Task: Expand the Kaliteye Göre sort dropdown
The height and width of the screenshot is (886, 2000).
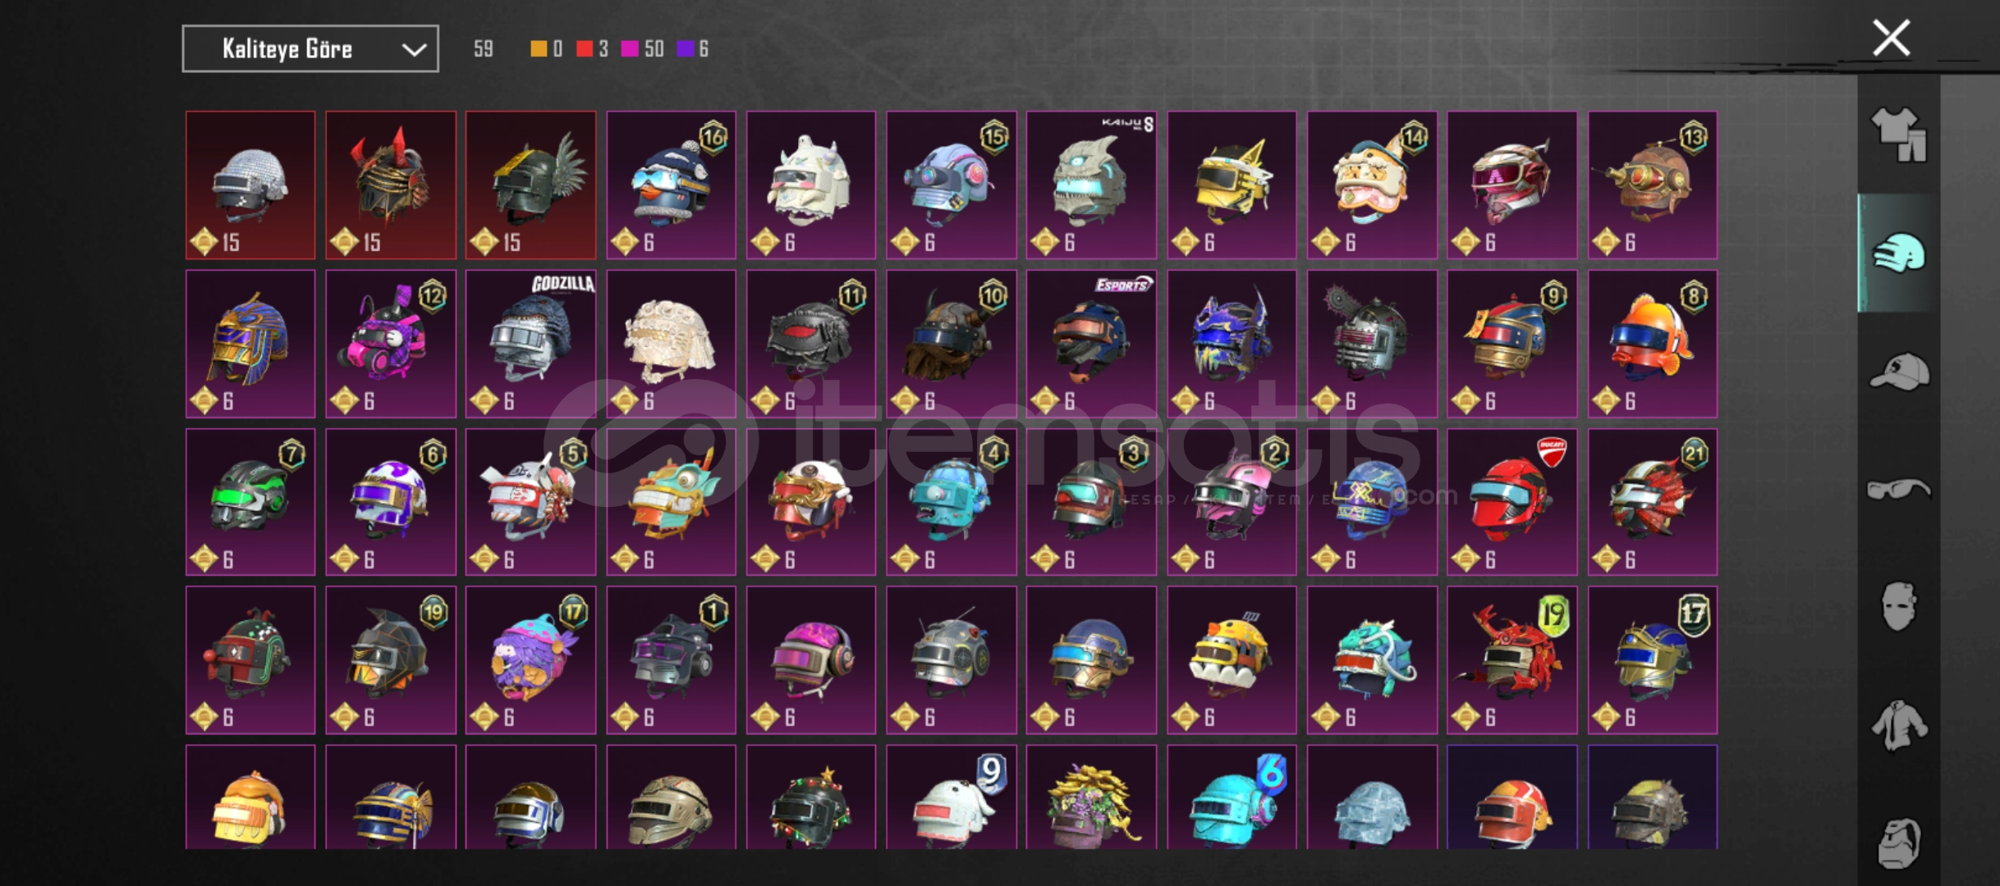Action: pyautogui.click(x=310, y=49)
